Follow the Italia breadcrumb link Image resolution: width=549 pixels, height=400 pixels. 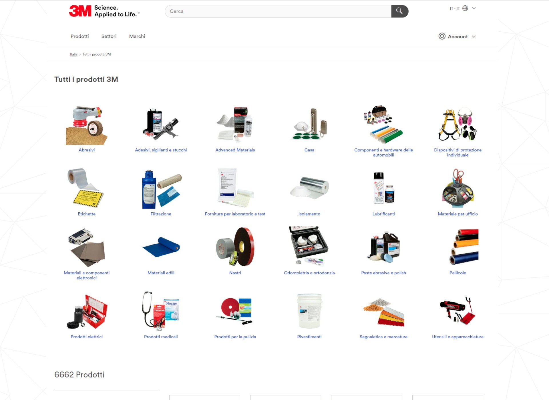73,54
